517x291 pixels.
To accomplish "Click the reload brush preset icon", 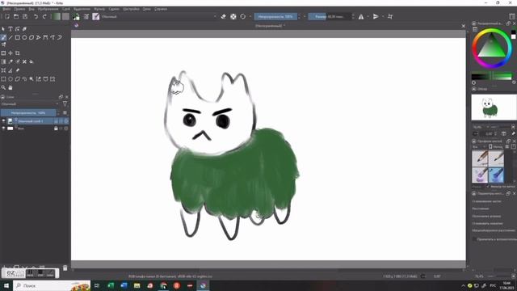I will click(x=243, y=16).
